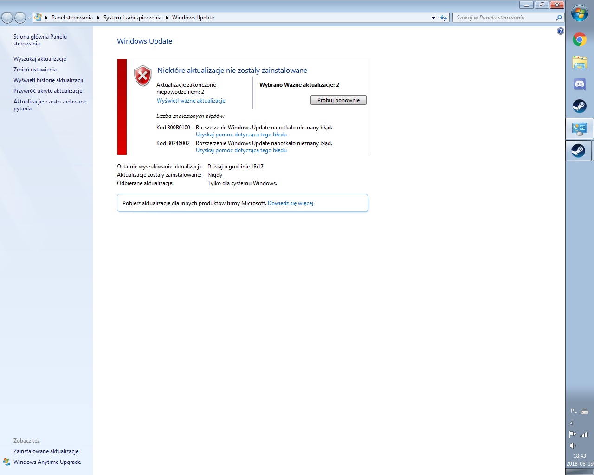Screen dimensions: 594x475
Task: Open Zmień ustawienia
Action: pos(35,70)
